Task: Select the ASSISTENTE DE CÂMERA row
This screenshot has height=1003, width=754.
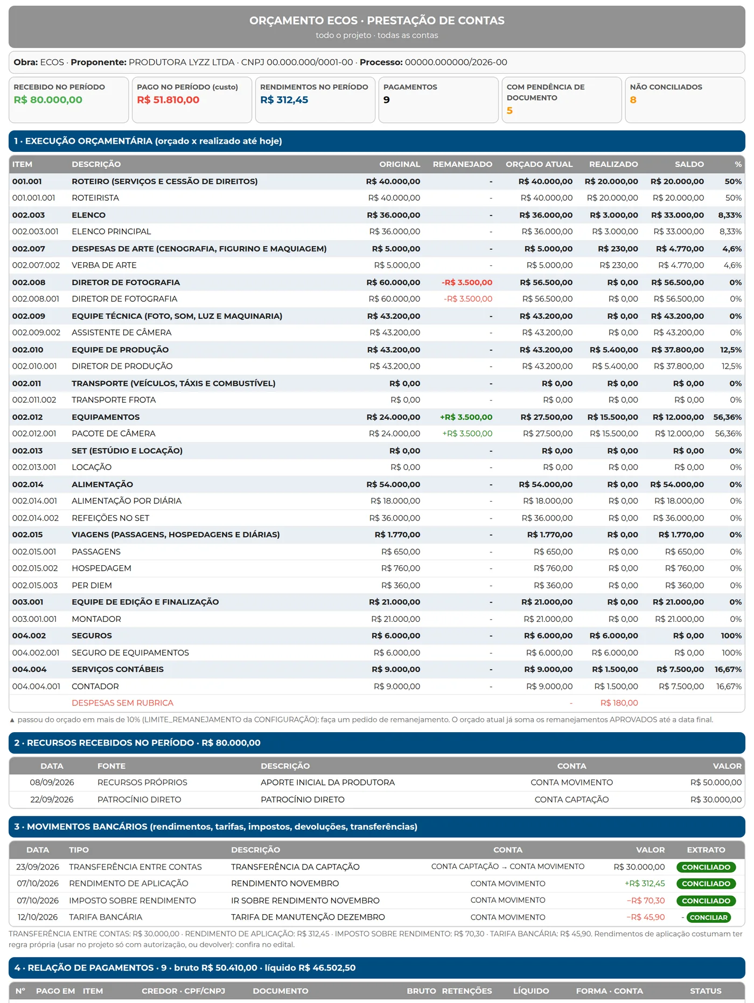Action: coord(377,333)
